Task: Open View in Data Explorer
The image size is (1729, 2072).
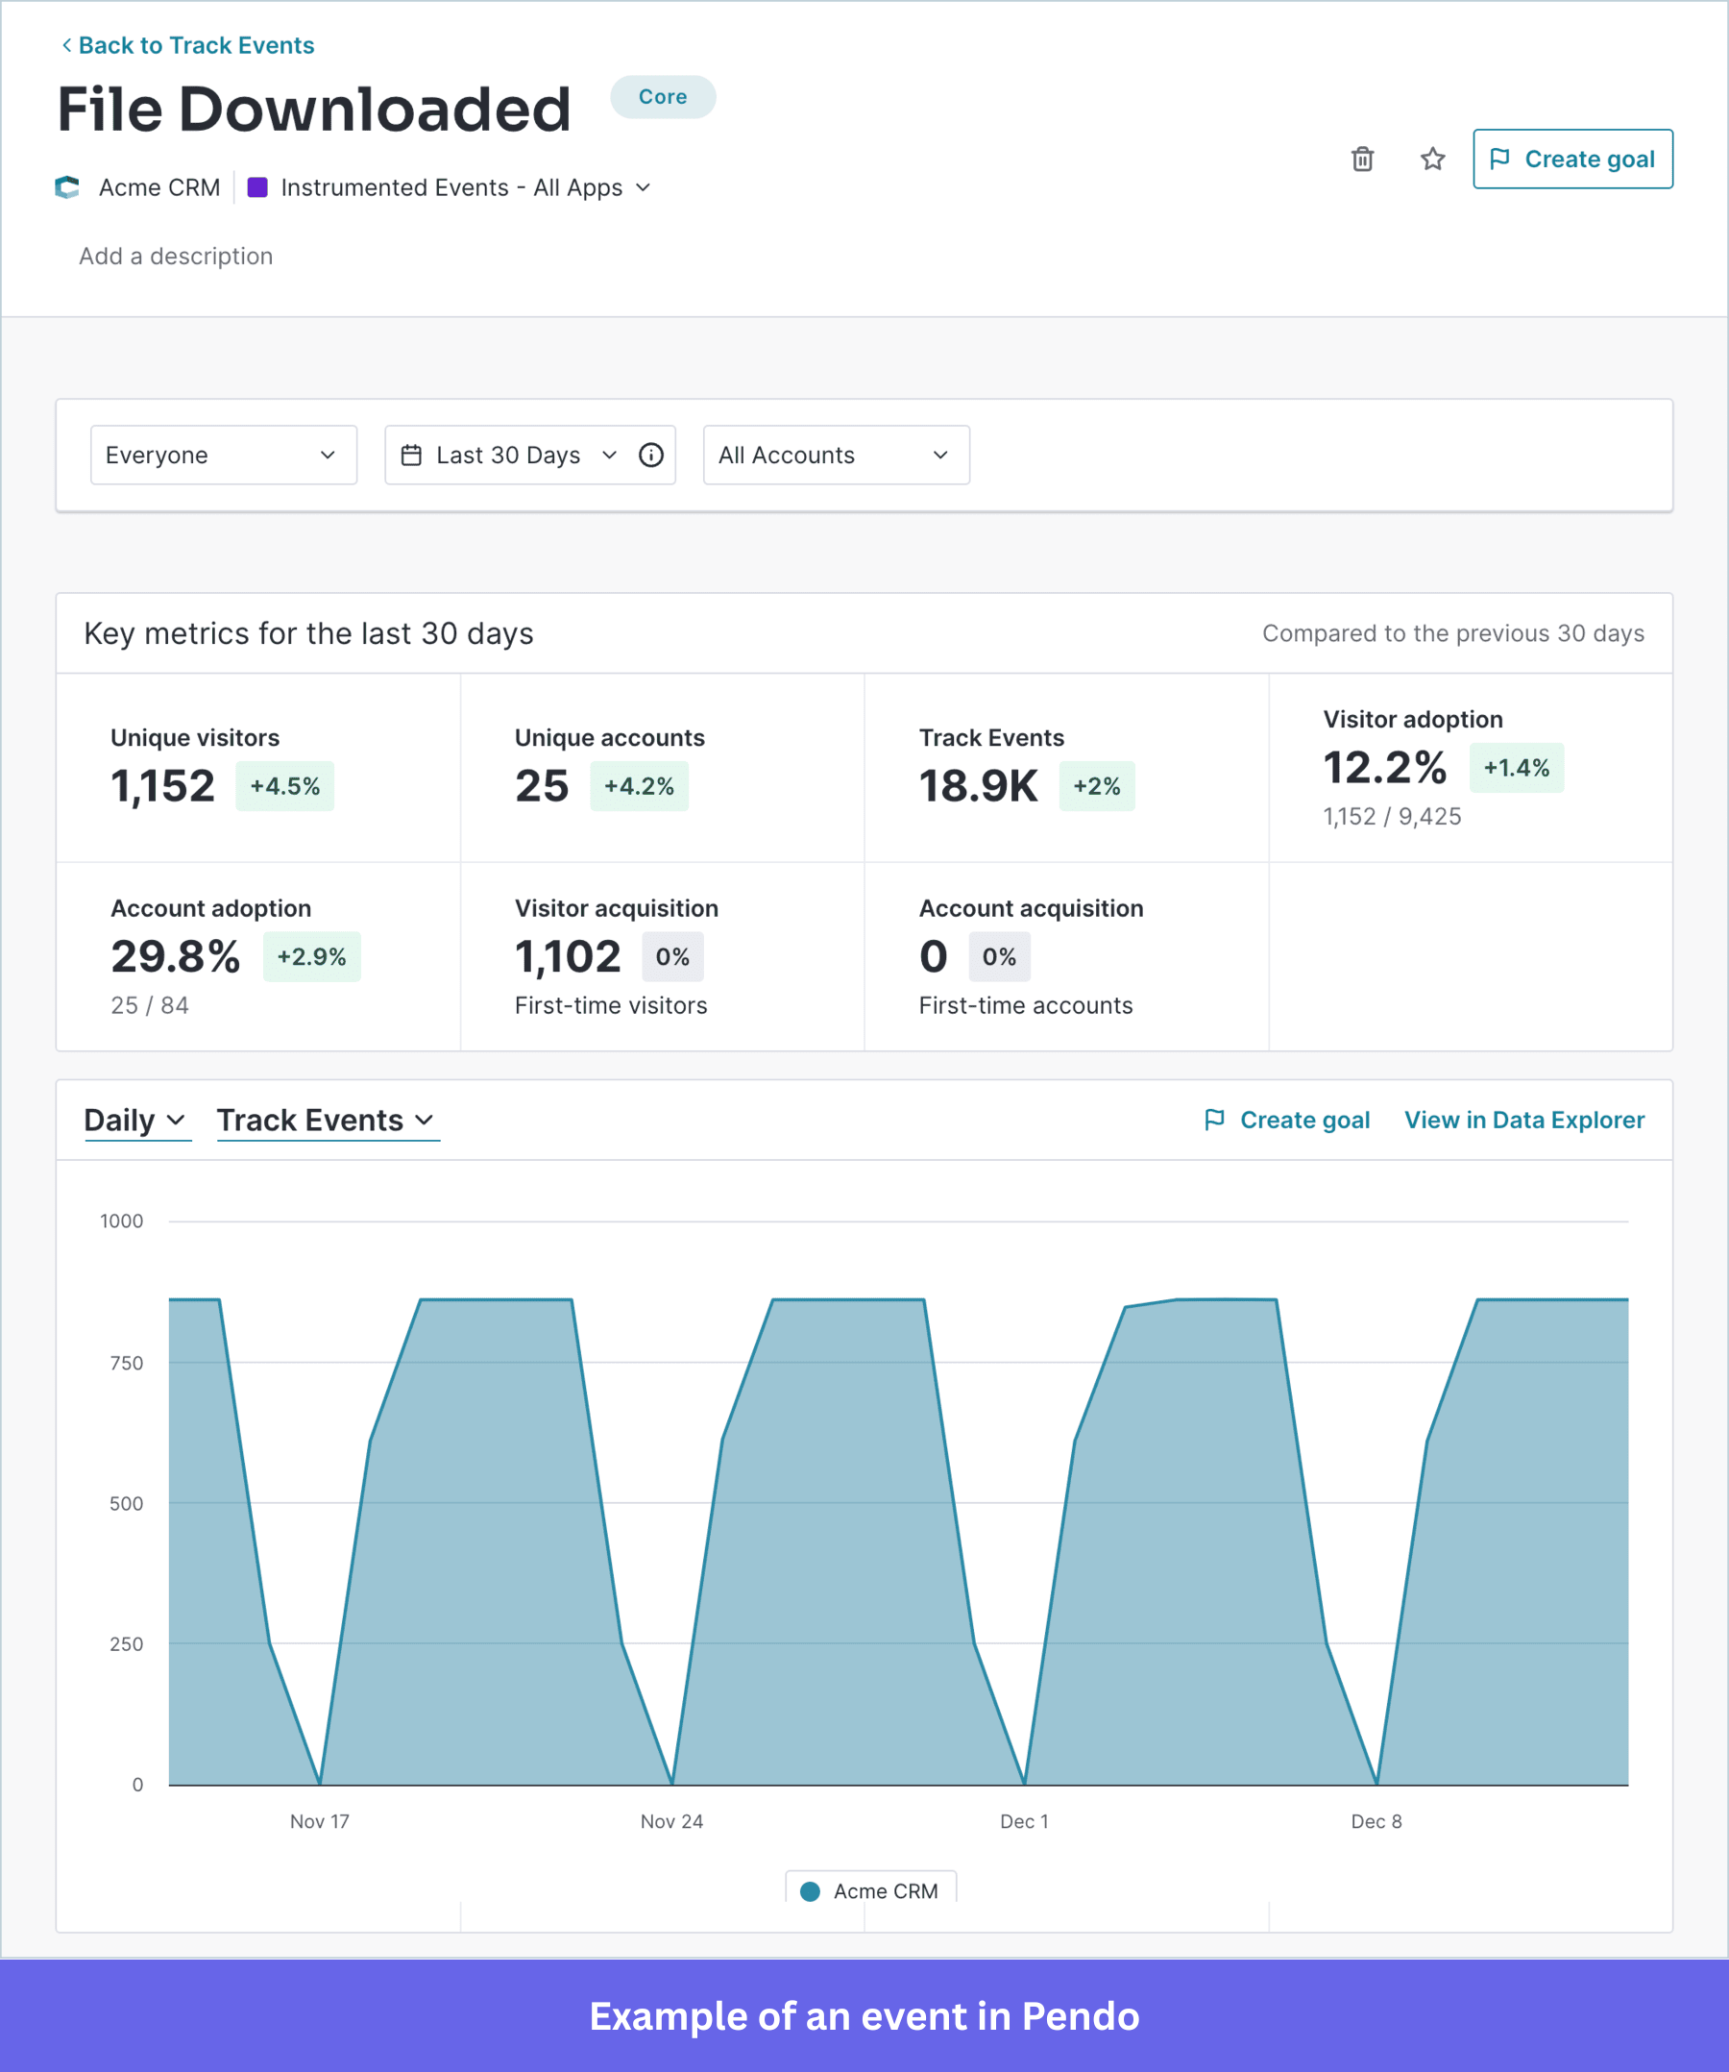Action: [1523, 1120]
